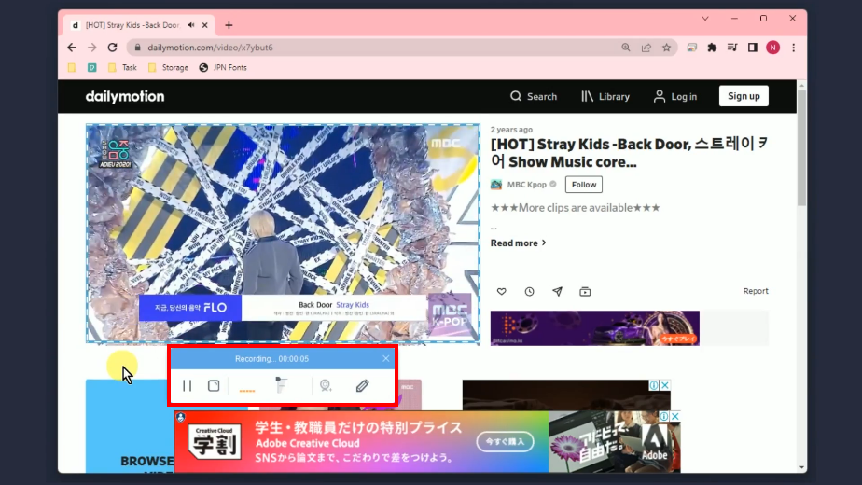Open dailymotion Search
This screenshot has width=862, height=485.
pos(534,96)
